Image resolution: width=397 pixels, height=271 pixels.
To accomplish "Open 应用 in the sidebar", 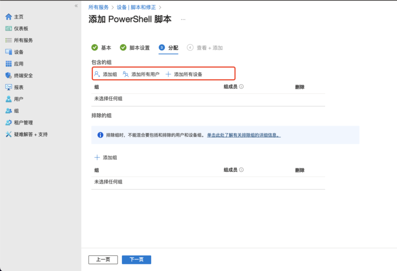I will click(x=19, y=64).
